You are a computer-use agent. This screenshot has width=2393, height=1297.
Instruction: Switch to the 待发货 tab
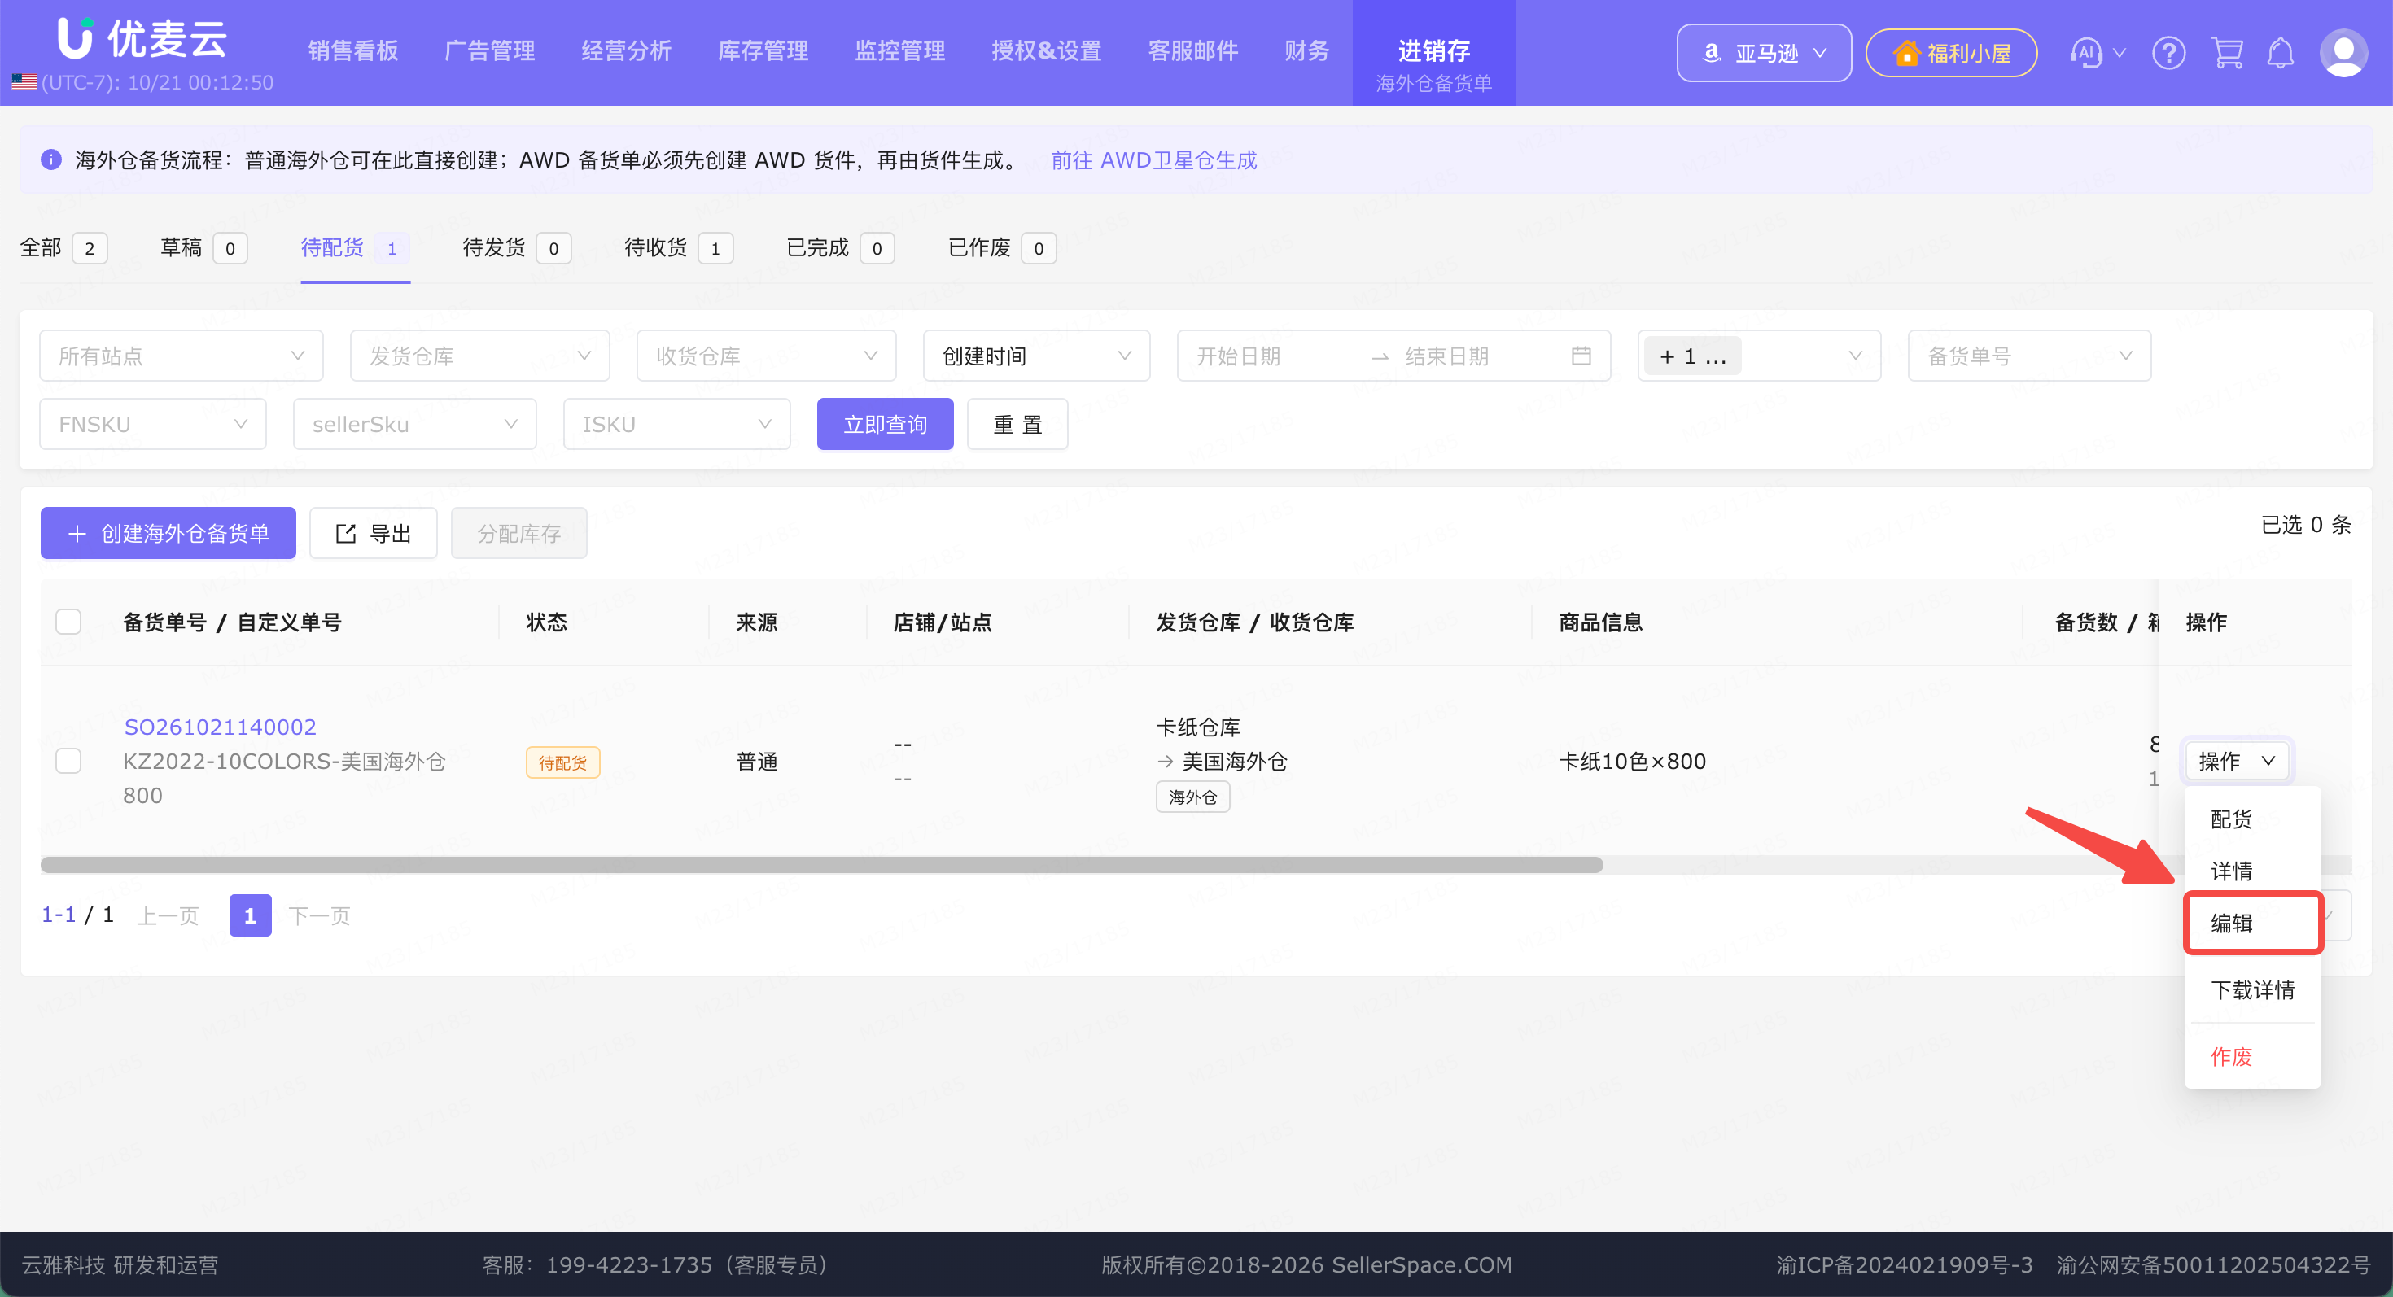click(x=517, y=248)
